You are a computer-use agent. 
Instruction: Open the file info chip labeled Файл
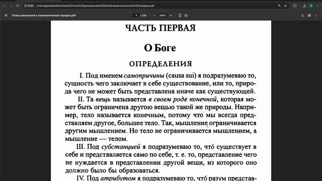pyautogui.click(x=29, y=6)
